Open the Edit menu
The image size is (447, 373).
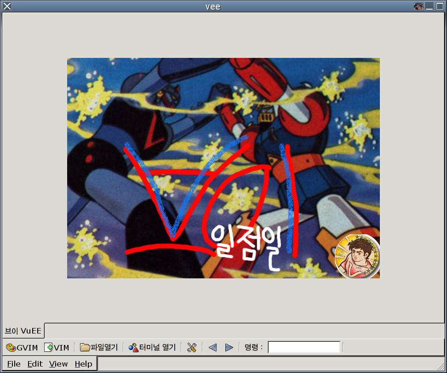tap(35, 364)
